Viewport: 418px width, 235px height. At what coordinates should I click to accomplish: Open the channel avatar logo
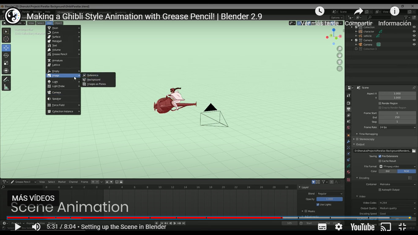13,16
